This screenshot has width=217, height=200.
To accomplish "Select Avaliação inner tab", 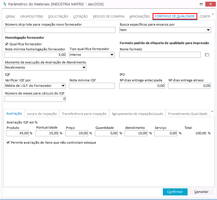I will [x=14, y=114].
